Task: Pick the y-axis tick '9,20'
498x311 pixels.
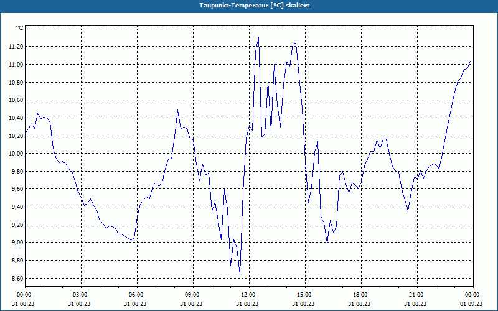Action: (17, 225)
